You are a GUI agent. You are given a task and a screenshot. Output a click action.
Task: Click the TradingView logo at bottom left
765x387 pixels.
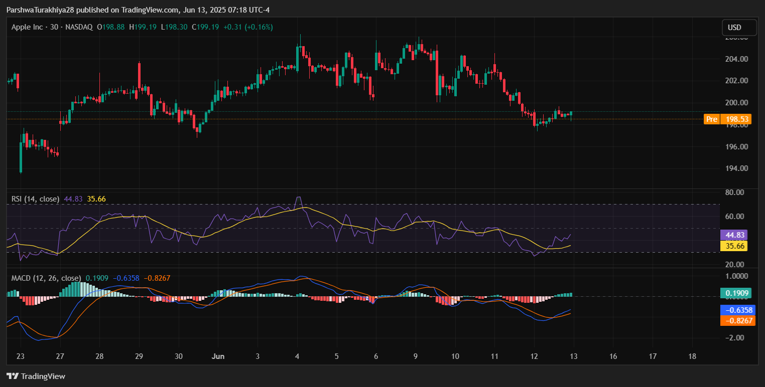[36, 376]
